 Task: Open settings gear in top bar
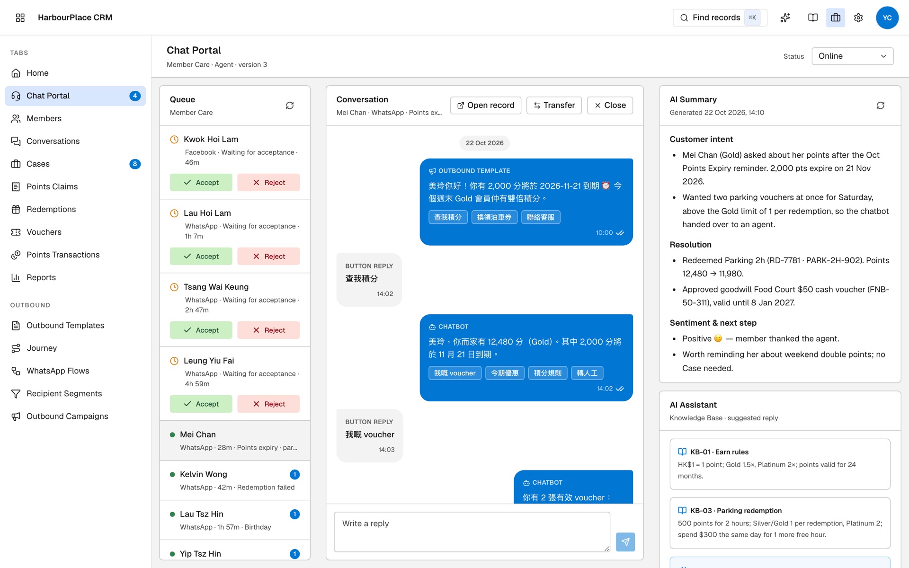pos(858,18)
